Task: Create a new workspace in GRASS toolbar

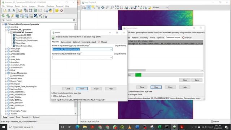Action: tap(5, 10)
